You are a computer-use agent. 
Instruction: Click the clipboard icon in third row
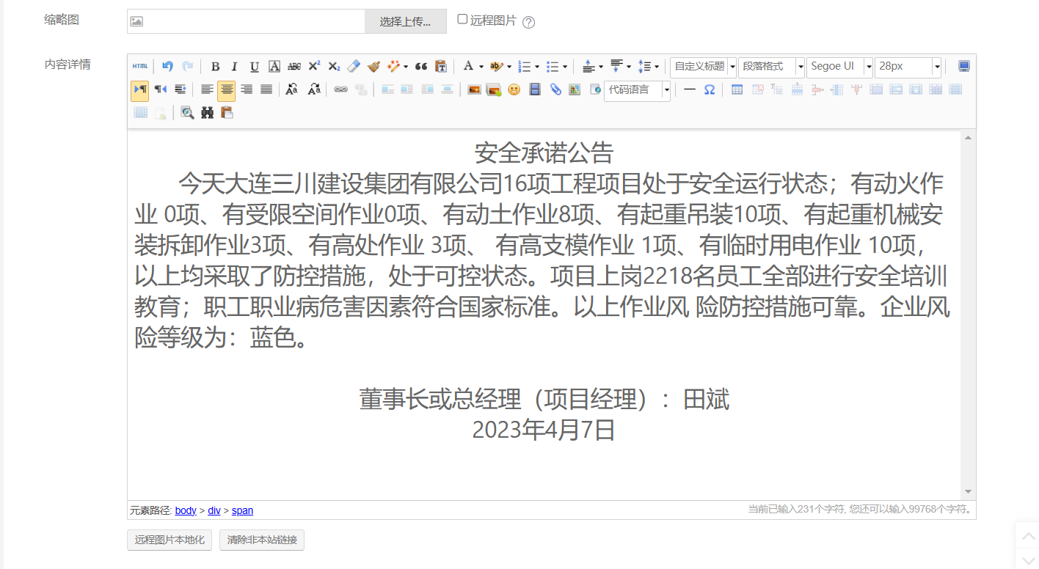(x=227, y=113)
